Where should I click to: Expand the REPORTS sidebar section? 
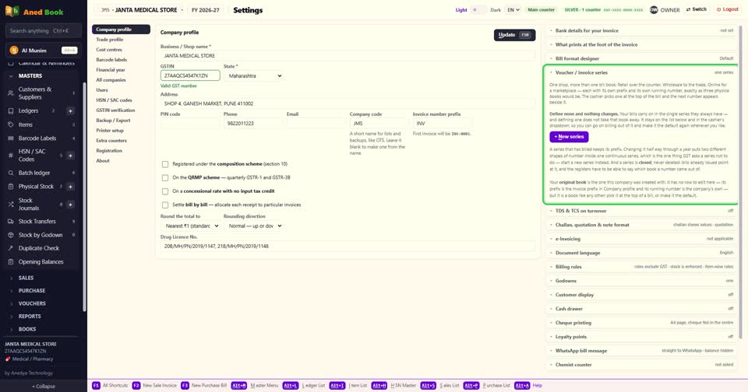pos(30,317)
